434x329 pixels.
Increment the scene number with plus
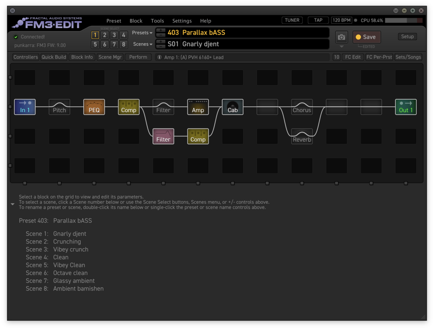click(x=161, y=42)
